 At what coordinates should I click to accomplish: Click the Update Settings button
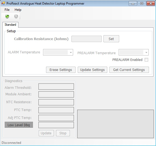92,70
